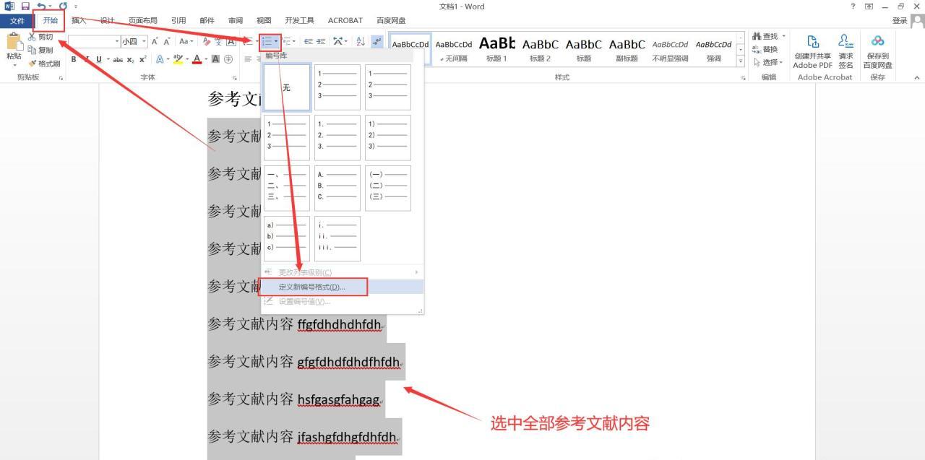Apply Subtitle (副标题) style

(x=627, y=50)
